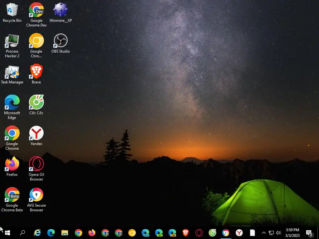The image size is (319, 239).
Task: Switch to AVG Secure Browser taskbar icon
Action: [226, 233]
